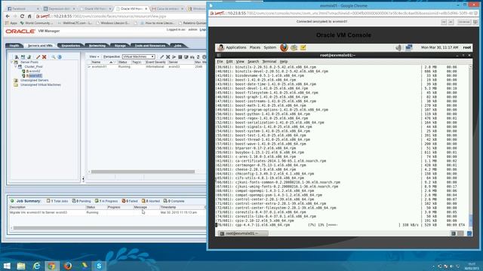Image resolution: width=483 pixels, height=271 pixels.
Task: Switch to the Jobs tab
Action: tap(178, 45)
